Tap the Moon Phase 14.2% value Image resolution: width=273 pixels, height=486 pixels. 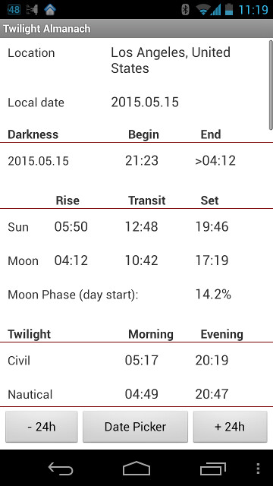coord(213,295)
